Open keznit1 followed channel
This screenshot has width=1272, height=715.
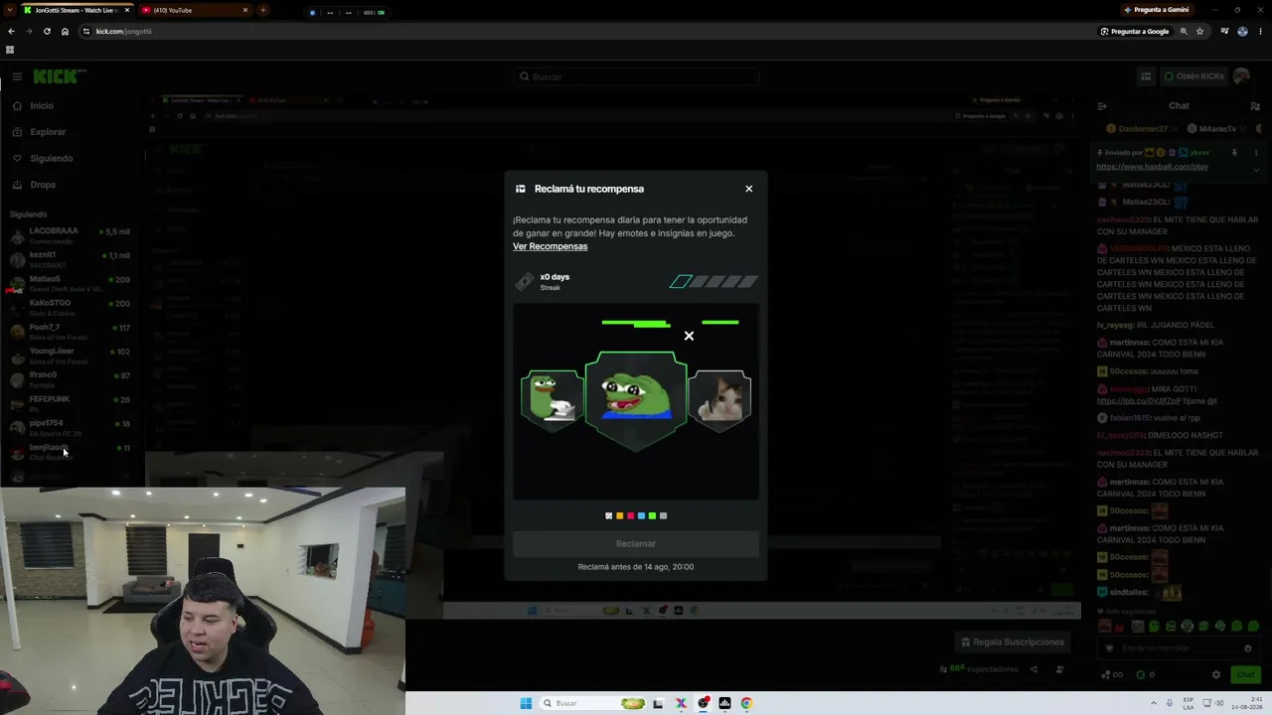tap(70, 259)
